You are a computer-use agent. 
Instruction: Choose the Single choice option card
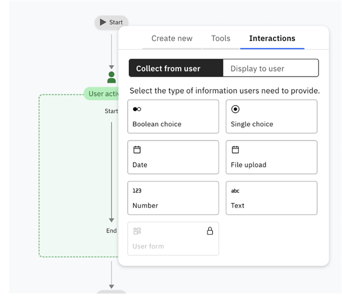[x=271, y=117]
